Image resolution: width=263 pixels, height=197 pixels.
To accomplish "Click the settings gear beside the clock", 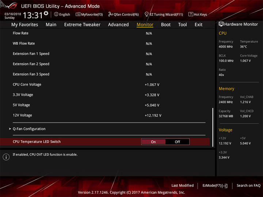I will coord(46,13).
